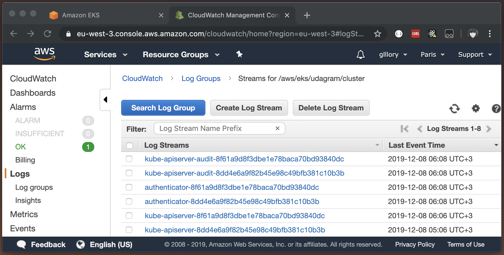Image resolution: width=504 pixels, height=255 pixels.
Task: Check kube-apiserver-8f61a9d8f3dbe1e78baca70bd93840dc stream checkbox
Action: point(129,216)
